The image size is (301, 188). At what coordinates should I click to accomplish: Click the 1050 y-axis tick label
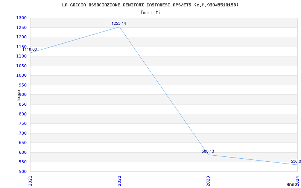tap(21, 66)
